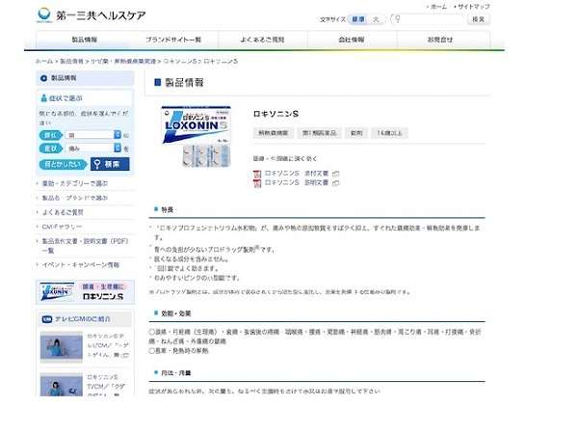
Task: Go to 製品情報 in the breadcrumb
Action: tap(71, 62)
